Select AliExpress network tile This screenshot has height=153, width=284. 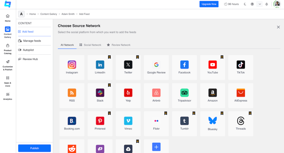click(241, 95)
